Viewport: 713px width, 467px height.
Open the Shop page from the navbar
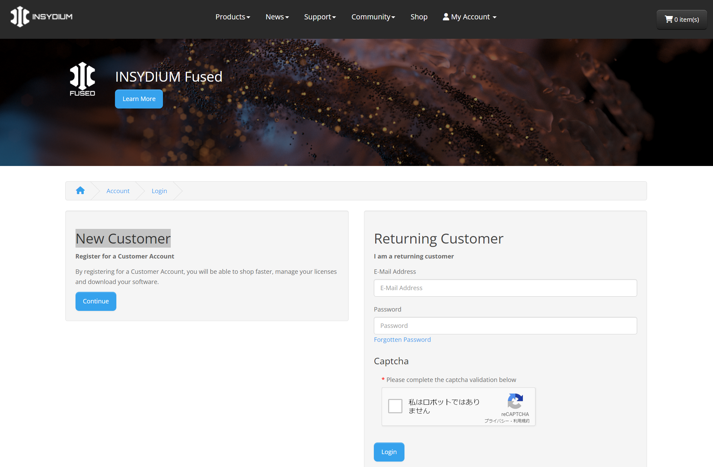click(419, 17)
